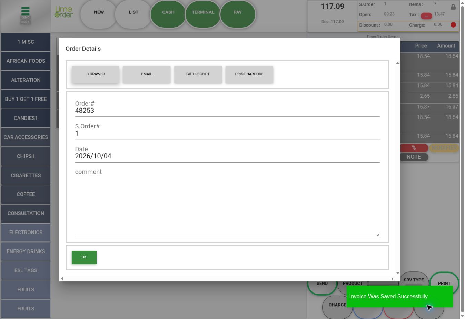Click the S.Order# field

click(227, 133)
